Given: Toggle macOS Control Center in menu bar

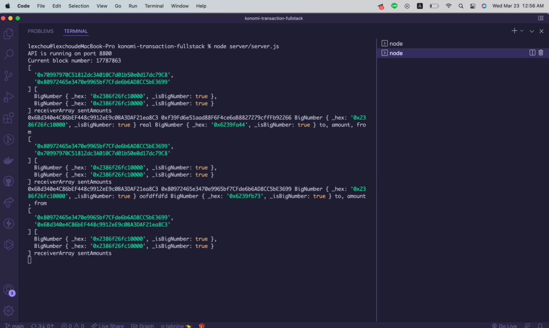Looking at the screenshot, I should coord(472,6).
